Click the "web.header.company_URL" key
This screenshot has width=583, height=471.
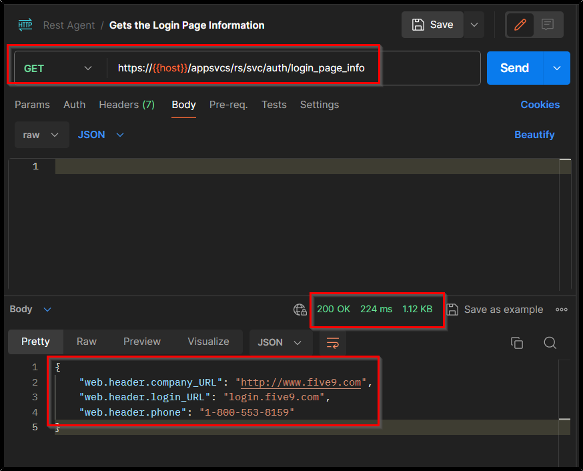[151, 382]
